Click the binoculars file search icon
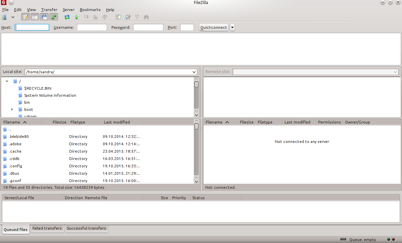Viewport: 402px width, 243px height. (x=146, y=17)
